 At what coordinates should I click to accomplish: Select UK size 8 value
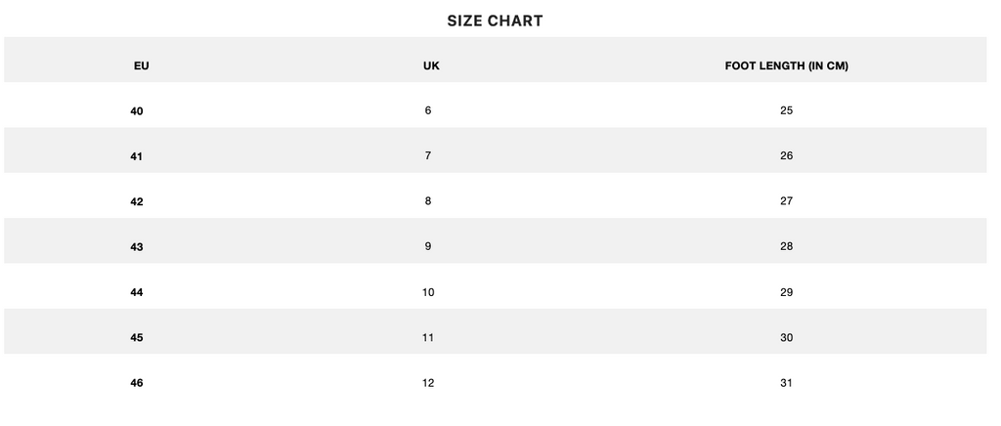click(428, 201)
